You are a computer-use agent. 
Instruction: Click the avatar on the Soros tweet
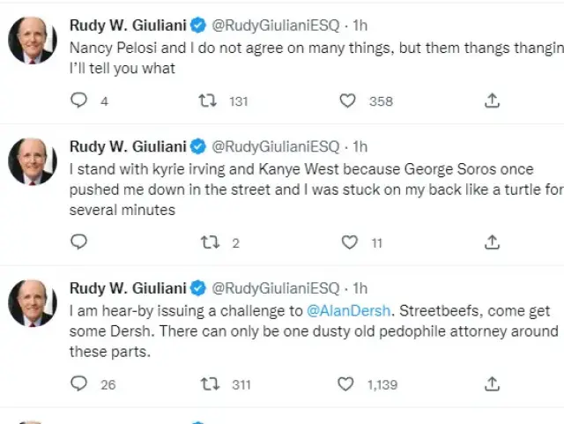click(33, 161)
